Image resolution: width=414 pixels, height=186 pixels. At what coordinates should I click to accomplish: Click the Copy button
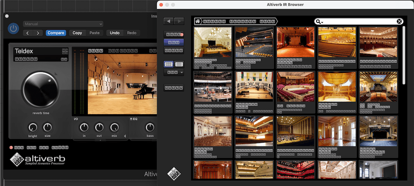coord(77,33)
